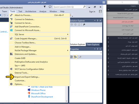Image resolution: width=139 pixels, height=104 pixels.
Task: Expand the NuGet Package Manager submenu
Action: (x=68, y=50)
